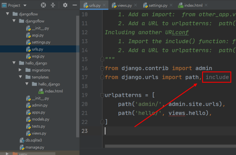The width and height of the screenshot is (236, 155).
Task: Click the locate/scroll from source target icon
Action: click(43, 5)
